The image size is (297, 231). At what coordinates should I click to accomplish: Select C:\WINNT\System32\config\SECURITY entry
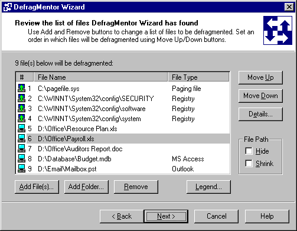tap(96, 99)
